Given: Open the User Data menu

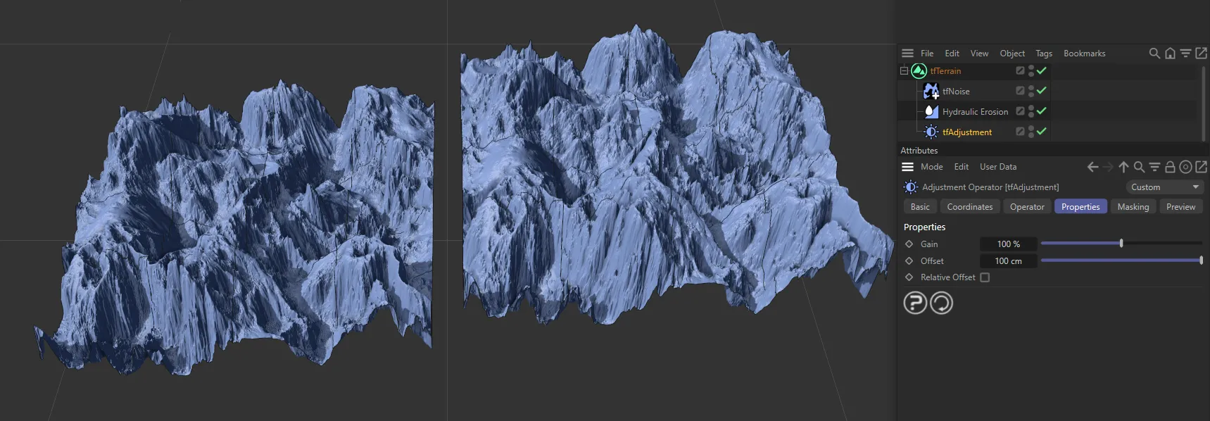Looking at the screenshot, I should pyautogui.click(x=998, y=167).
